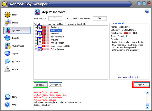152x111 pixels.
Task: Click the log scroll down arrow
Action: (147, 107)
